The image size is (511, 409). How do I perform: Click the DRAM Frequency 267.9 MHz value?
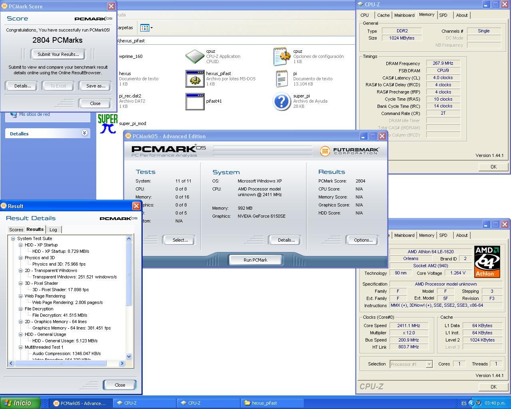[443, 63]
